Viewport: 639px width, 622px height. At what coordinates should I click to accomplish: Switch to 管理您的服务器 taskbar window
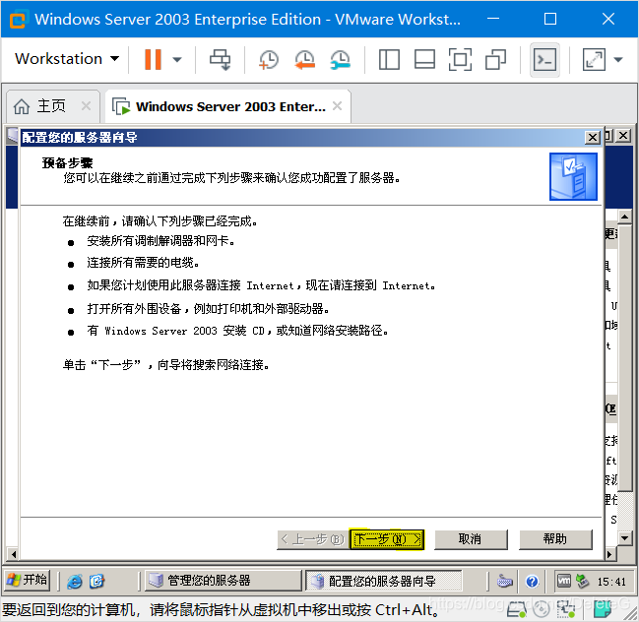pyautogui.click(x=223, y=581)
